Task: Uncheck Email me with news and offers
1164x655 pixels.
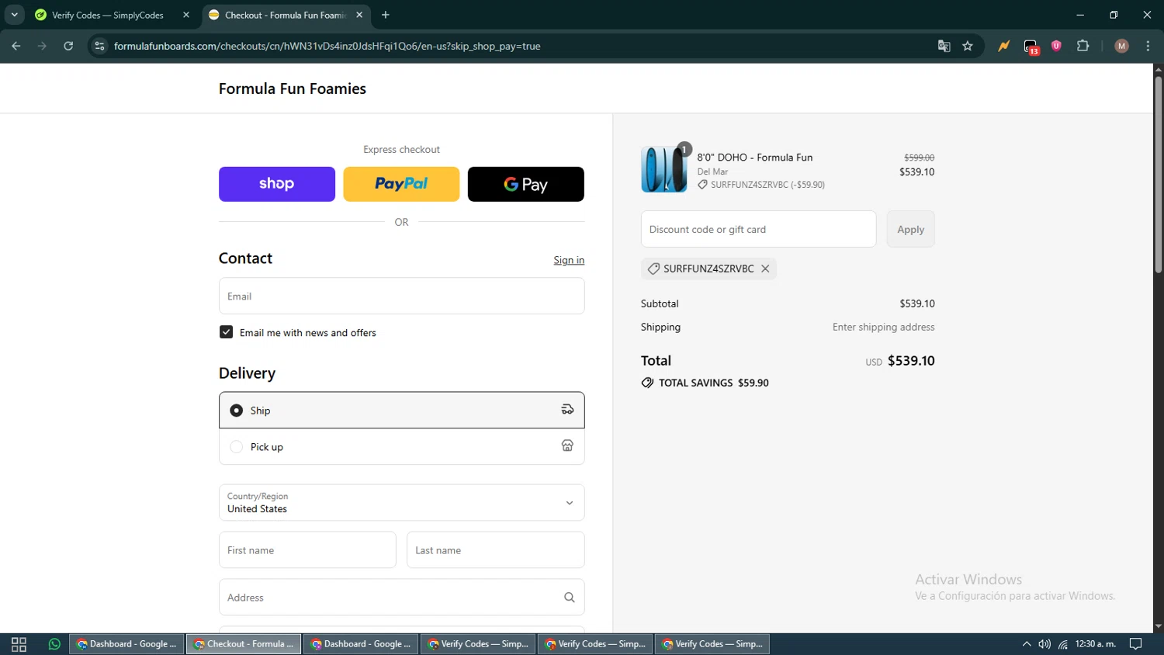Action: [x=226, y=332]
